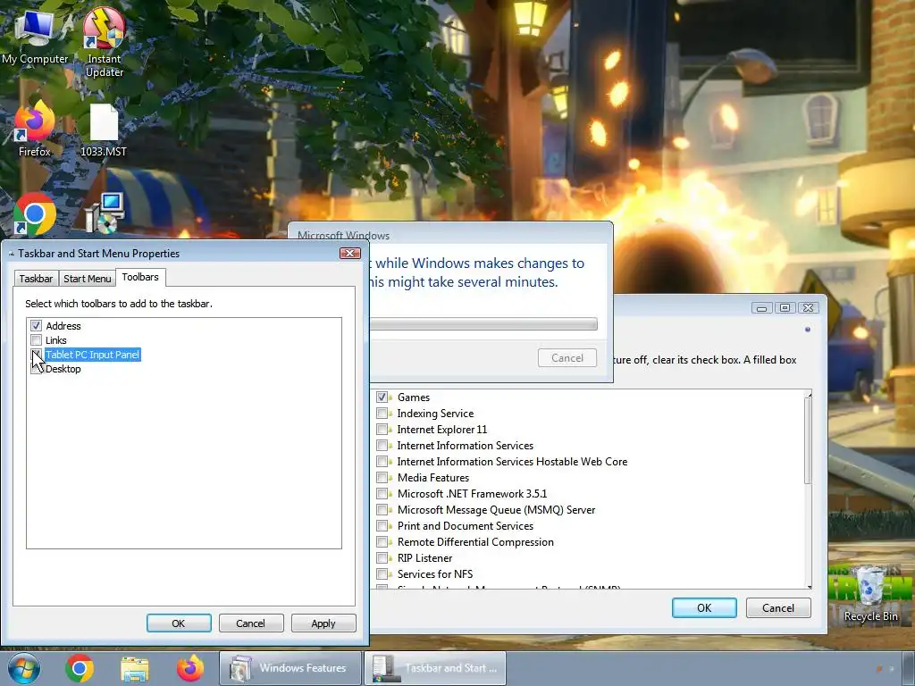Select the Games feature label
Image resolution: width=915 pixels, height=686 pixels.
pyautogui.click(x=413, y=397)
